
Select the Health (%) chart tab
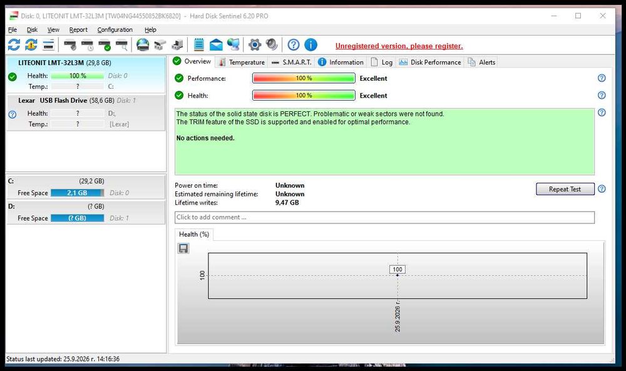click(194, 235)
